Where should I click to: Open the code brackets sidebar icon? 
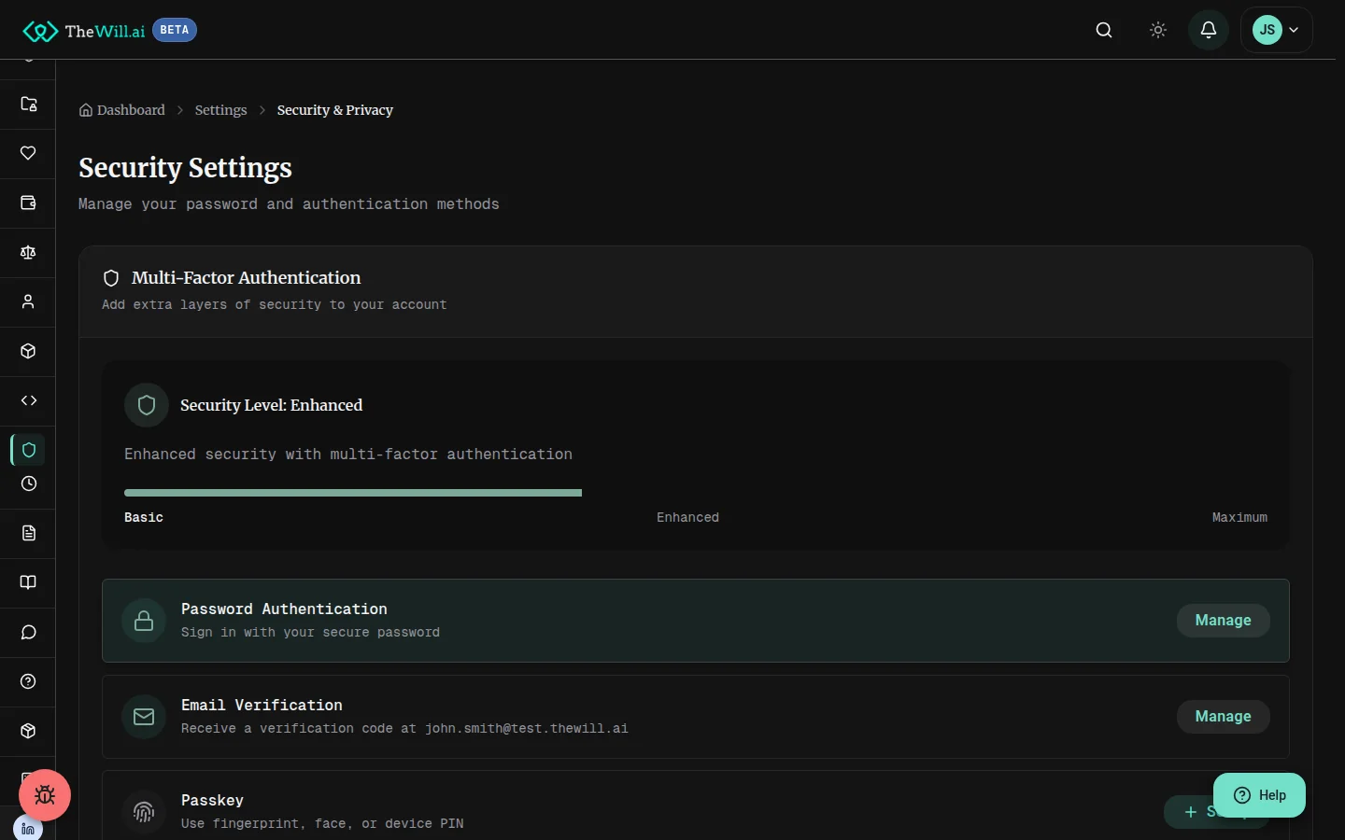(x=29, y=400)
